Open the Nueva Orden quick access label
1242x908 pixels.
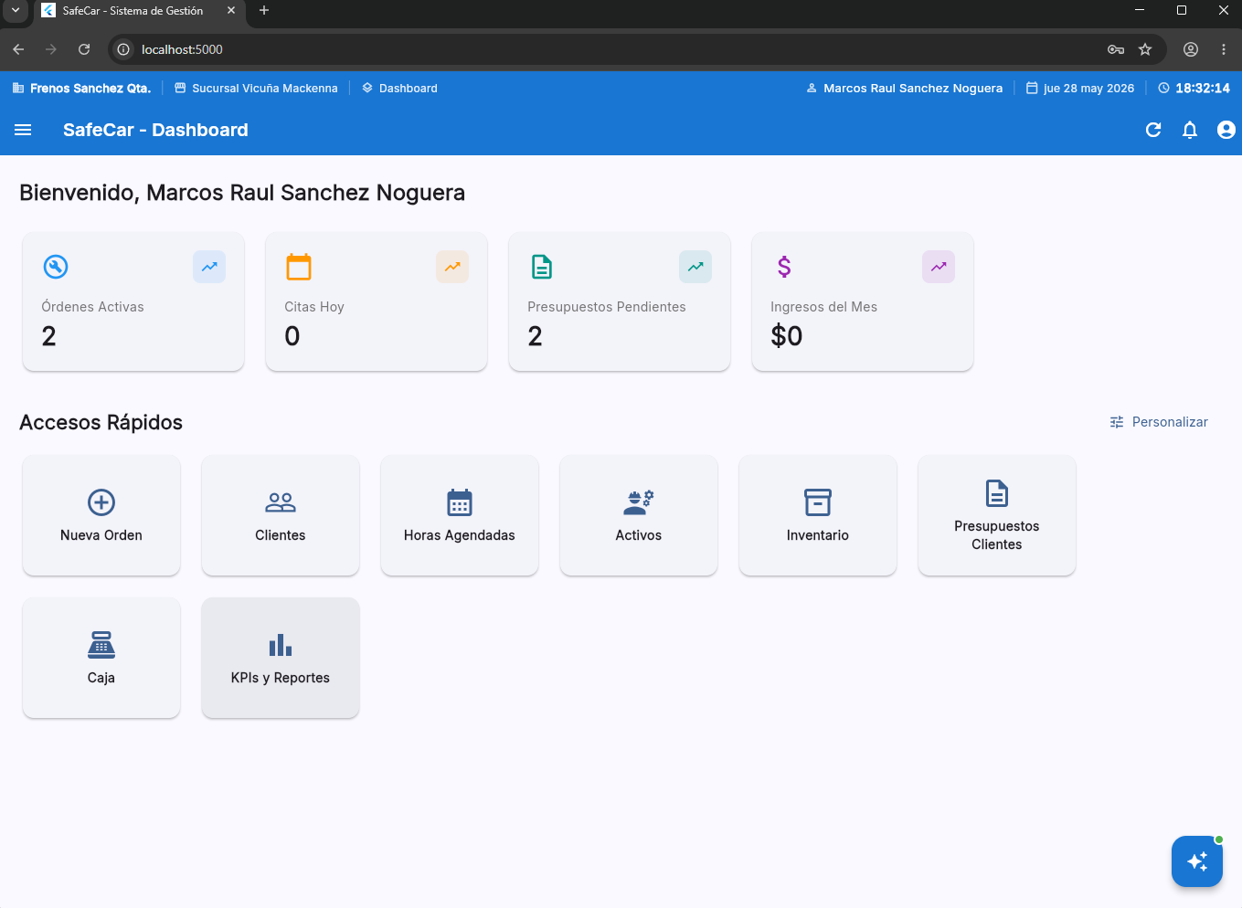[x=101, y=535]
